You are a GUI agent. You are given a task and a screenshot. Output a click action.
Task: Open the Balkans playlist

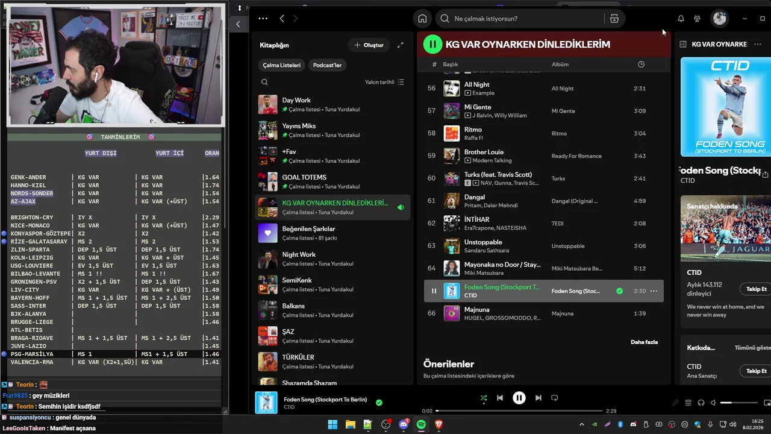tap(333, 310)
